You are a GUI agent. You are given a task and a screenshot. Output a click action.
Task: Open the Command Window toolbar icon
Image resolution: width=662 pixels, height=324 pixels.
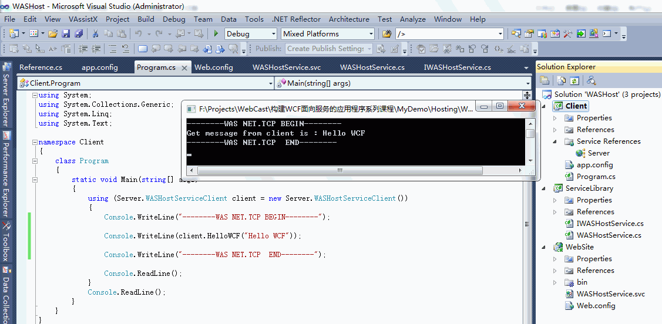[607, 34]
